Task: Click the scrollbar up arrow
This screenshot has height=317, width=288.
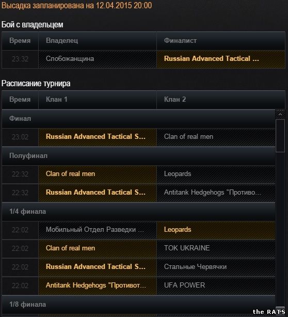Action: 280,115
